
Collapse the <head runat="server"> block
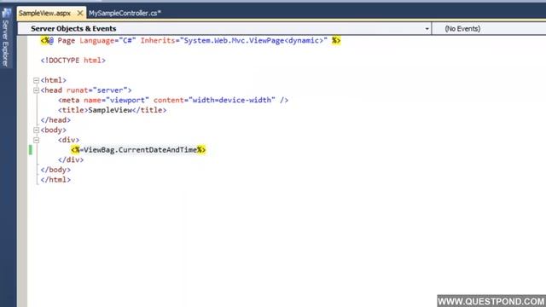click(36, 90)
